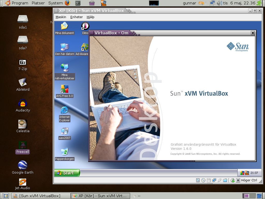Click the system monitor graph applet

click(154, 3)
